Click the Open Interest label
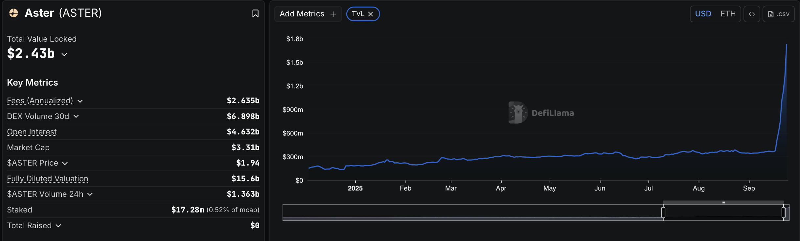Viewport: 800px width, 241px height. coord(32,132)
